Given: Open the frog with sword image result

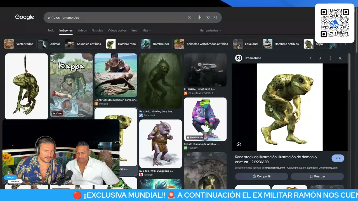Looking at the screenshot, I should click(27, 87).
